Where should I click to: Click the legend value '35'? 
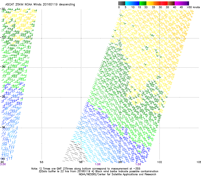pos(167,7)
